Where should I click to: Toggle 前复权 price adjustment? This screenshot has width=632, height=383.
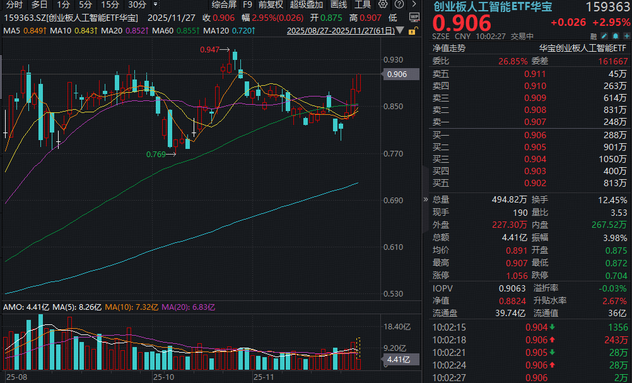(x=271, y=4)
